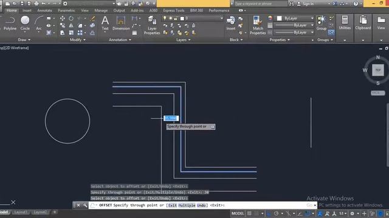Screen dimensions: 389x218
Task: Click the Plot printer icon in quick access
Action: (36, 4)
